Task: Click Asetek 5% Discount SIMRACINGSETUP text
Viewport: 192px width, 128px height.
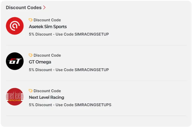Action: point(69,34)
